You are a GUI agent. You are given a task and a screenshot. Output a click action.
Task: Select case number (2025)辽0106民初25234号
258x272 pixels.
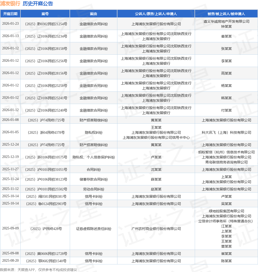point(46,36)
